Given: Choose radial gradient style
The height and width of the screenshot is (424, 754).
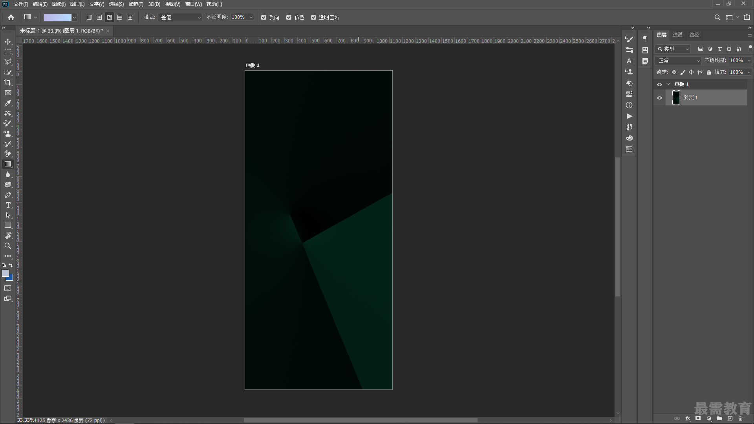Looking at the screenshot, I should pyautogui.click(x=99, y=17).
